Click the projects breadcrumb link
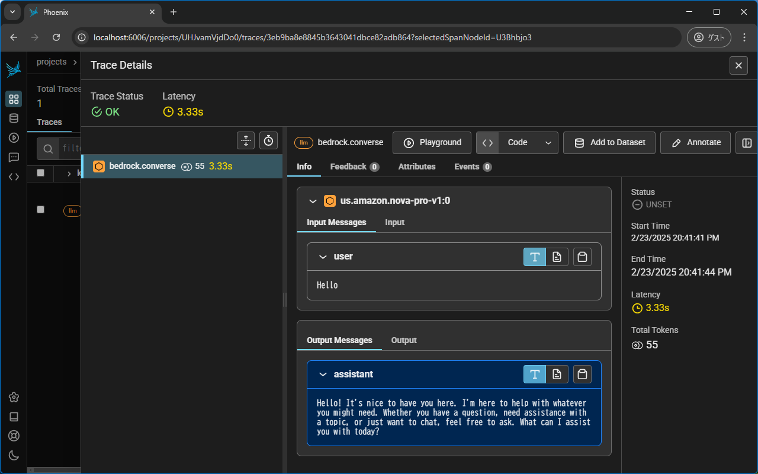Viewport: 758px width, 474px height. click(52, 62)
